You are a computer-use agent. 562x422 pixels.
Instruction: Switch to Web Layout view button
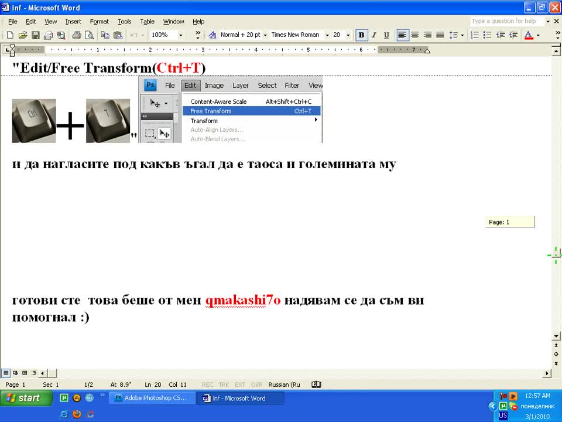pos(15,373)
